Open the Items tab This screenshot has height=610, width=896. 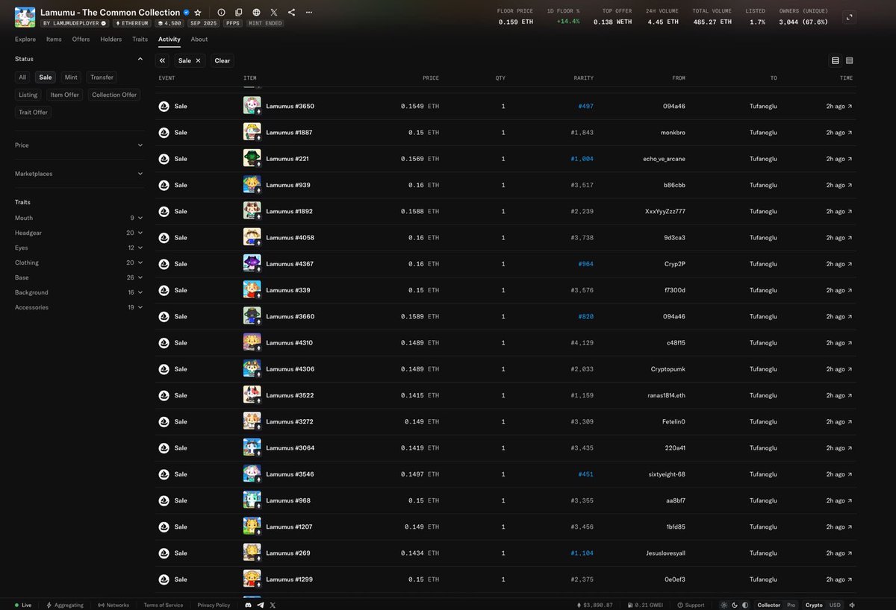click(54, 39)
